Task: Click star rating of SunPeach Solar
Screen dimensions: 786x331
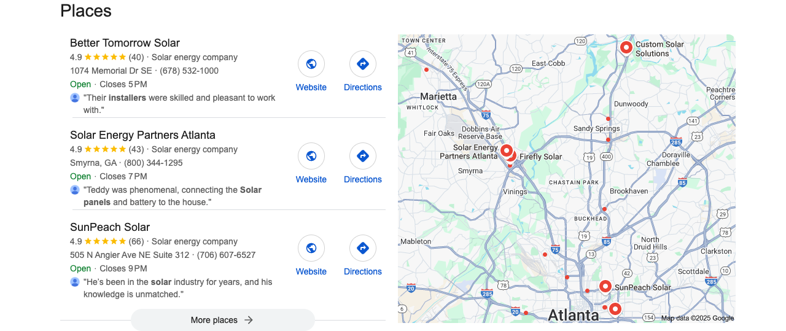Action: point(105,241)
